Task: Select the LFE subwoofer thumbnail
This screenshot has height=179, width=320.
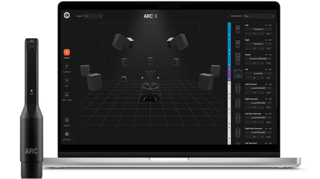Action: coord(238,74)
